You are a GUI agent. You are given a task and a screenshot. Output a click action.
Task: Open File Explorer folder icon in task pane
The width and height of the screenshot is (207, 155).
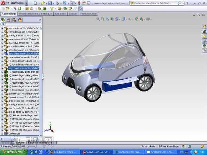click(204, 36)
